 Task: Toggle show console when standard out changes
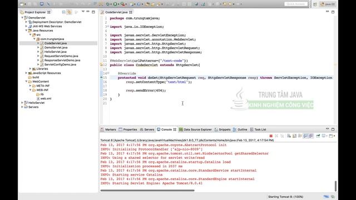[x=305, y=136]
